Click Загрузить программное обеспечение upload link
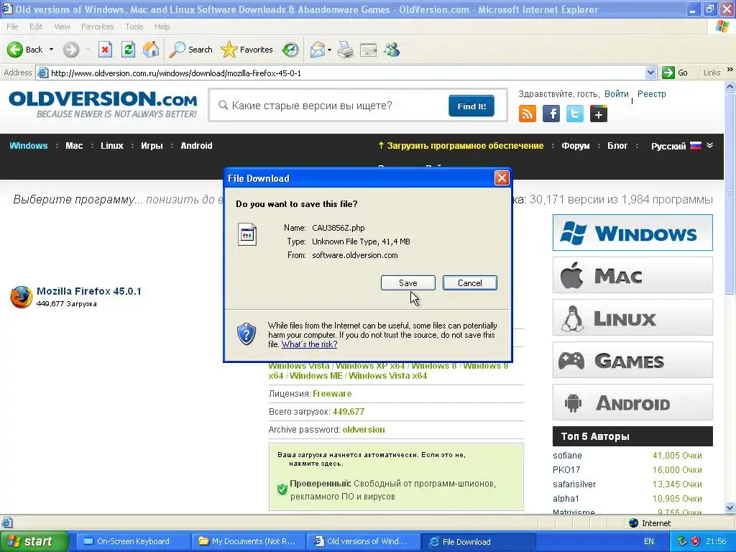736x552 pixels. click(461, 145)
